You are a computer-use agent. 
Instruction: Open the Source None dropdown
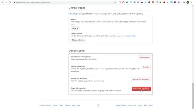pyautogui.click(x=75, y=28)
